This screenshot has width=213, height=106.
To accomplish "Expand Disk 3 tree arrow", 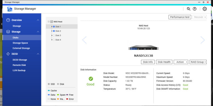I will coord(52,36).
